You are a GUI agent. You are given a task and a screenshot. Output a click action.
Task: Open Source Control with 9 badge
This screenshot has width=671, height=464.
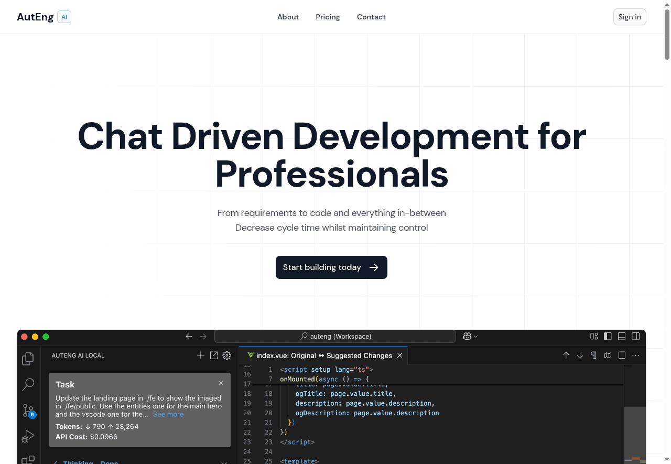(x=28, y=411)
